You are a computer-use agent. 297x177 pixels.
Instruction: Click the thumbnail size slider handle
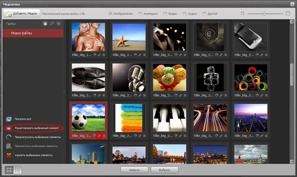264,14
